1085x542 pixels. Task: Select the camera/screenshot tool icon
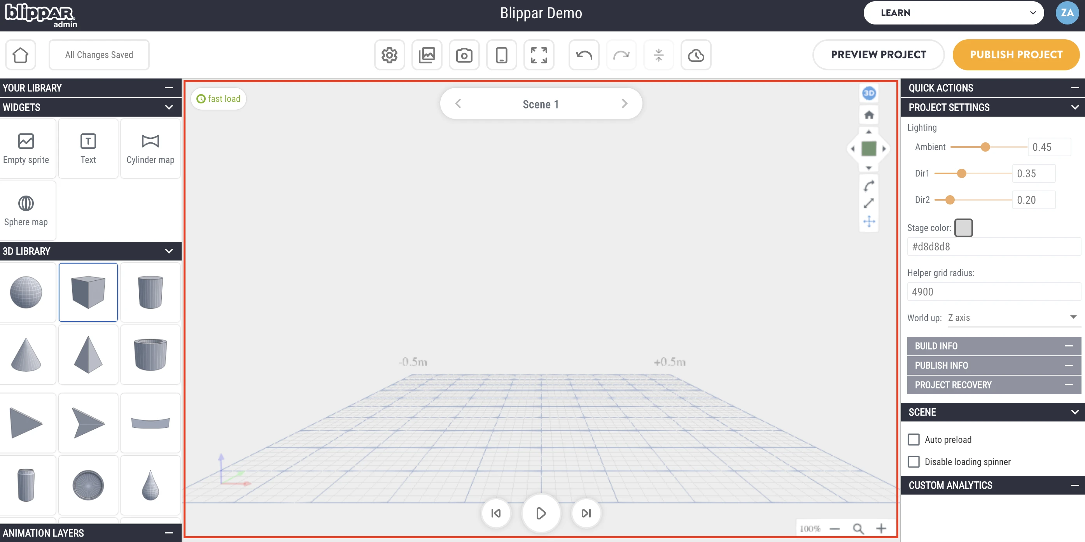[464, 55]
